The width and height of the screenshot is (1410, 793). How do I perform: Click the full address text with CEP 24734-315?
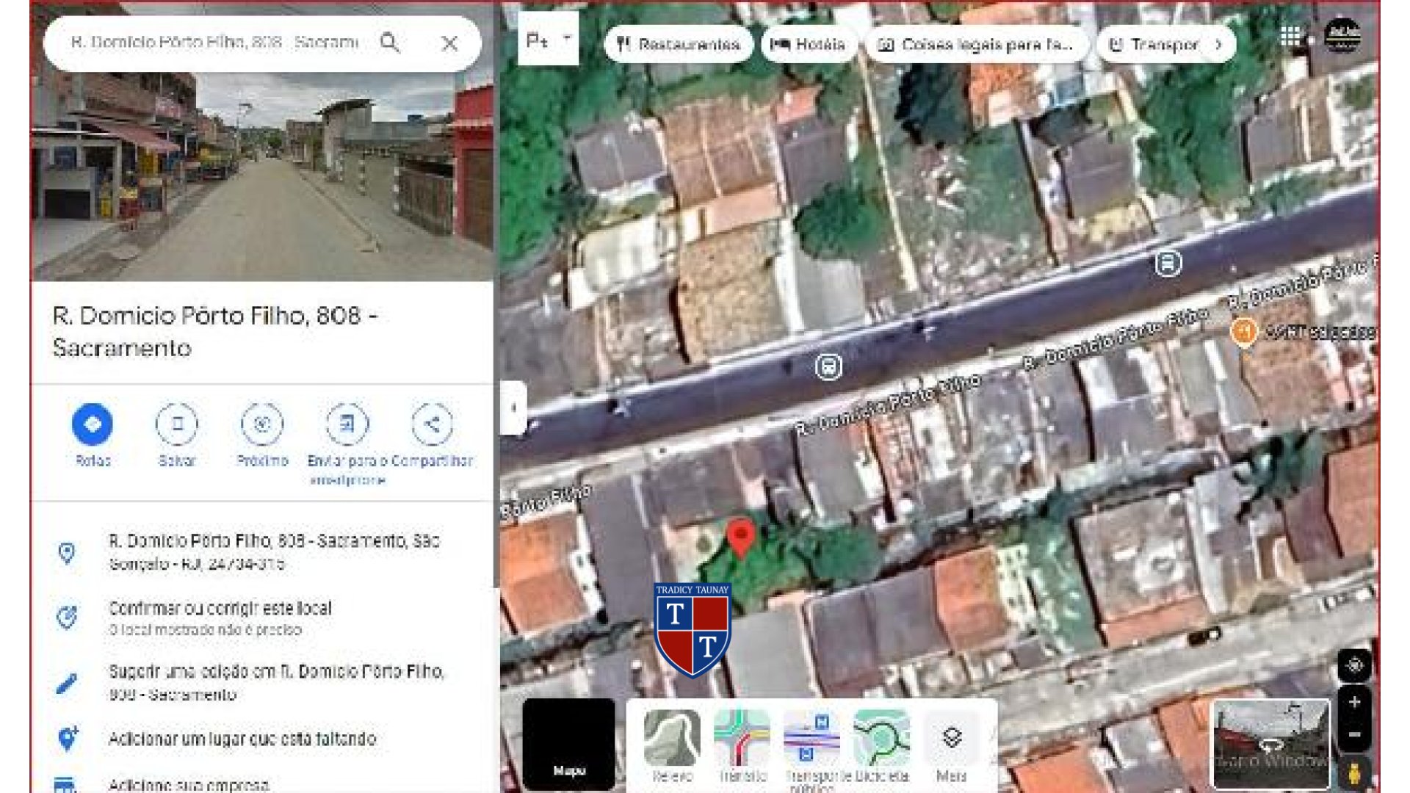[274, 552]
